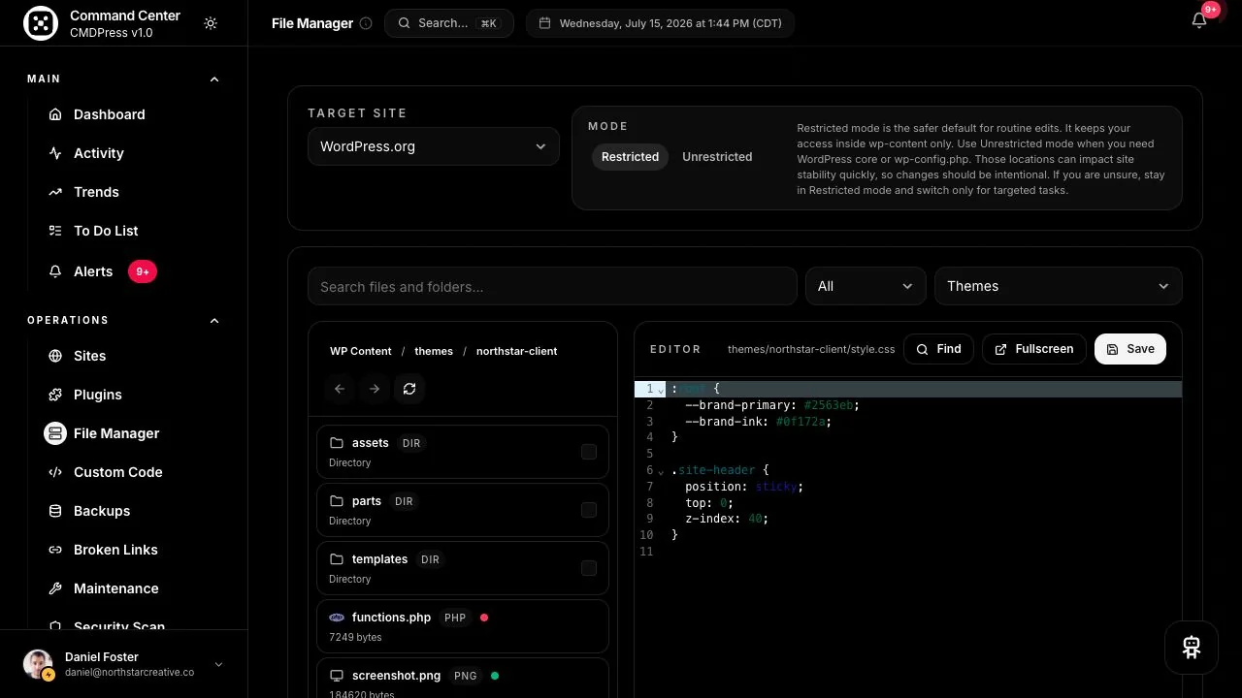This screenshot has height=698, width=1242.
Task: Click the Custom Code brackets icon
Action: pyautogui.click(x=55, y=472)
